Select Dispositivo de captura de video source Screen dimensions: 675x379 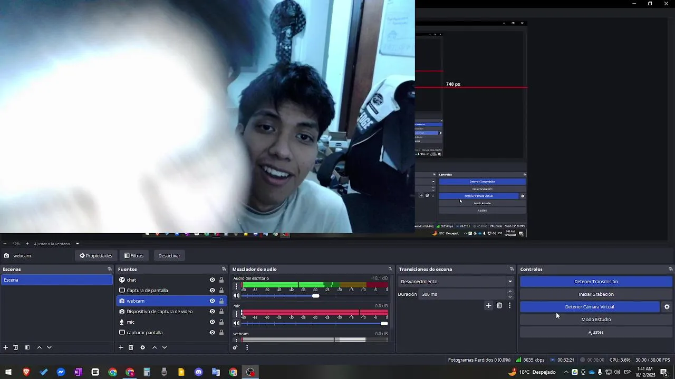[x=171, y=312]
